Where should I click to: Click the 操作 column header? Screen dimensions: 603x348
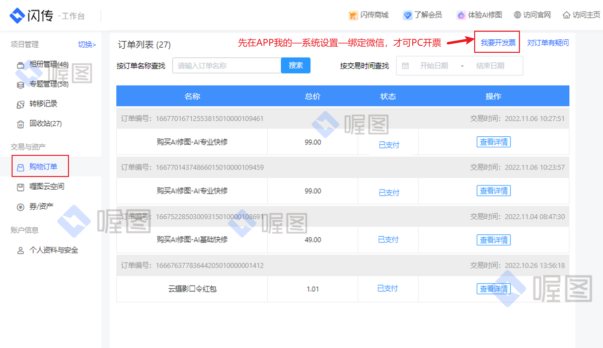click(493, 97)
